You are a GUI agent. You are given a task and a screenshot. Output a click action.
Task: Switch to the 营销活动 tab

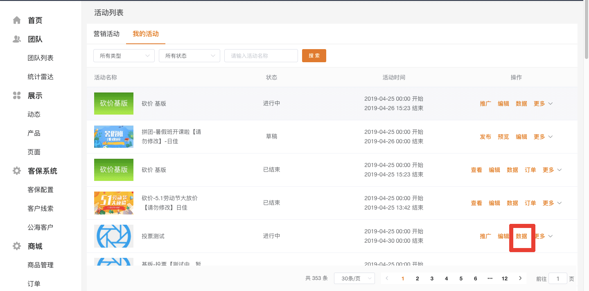(106, 34)
